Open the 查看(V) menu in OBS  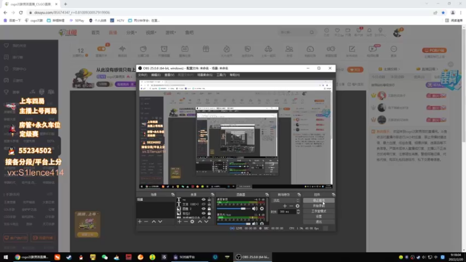point(169,75)
